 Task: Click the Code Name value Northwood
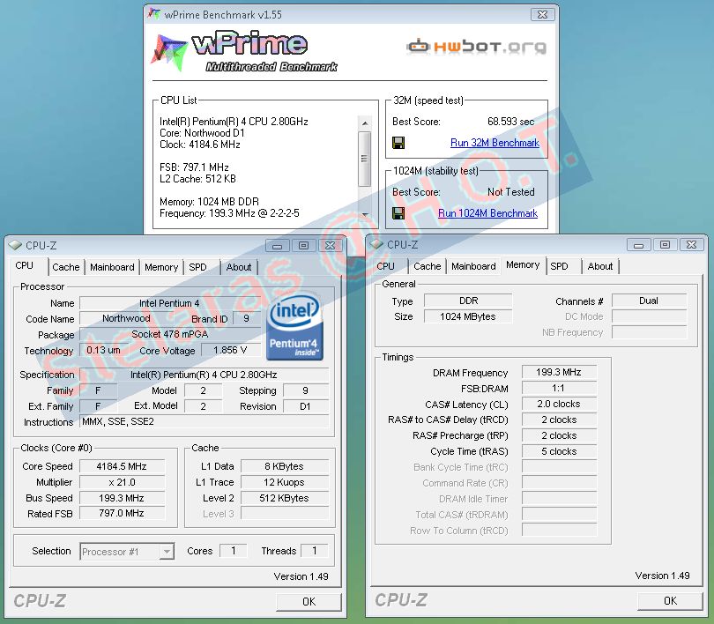click(x=126, y=318)
